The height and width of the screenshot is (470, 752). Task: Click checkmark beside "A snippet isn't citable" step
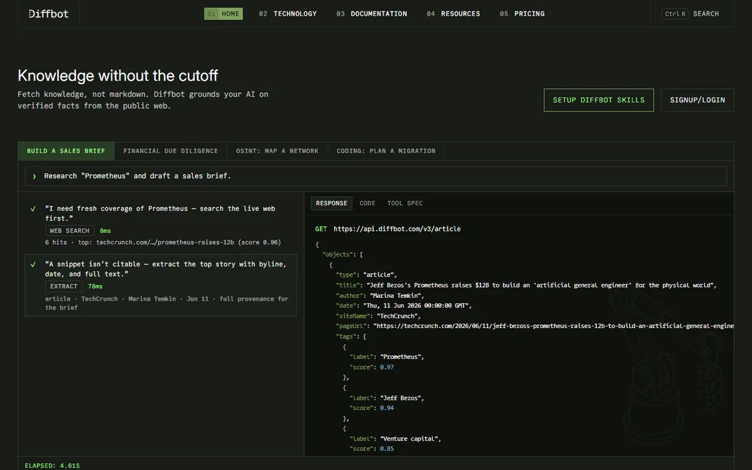point(33,264)
